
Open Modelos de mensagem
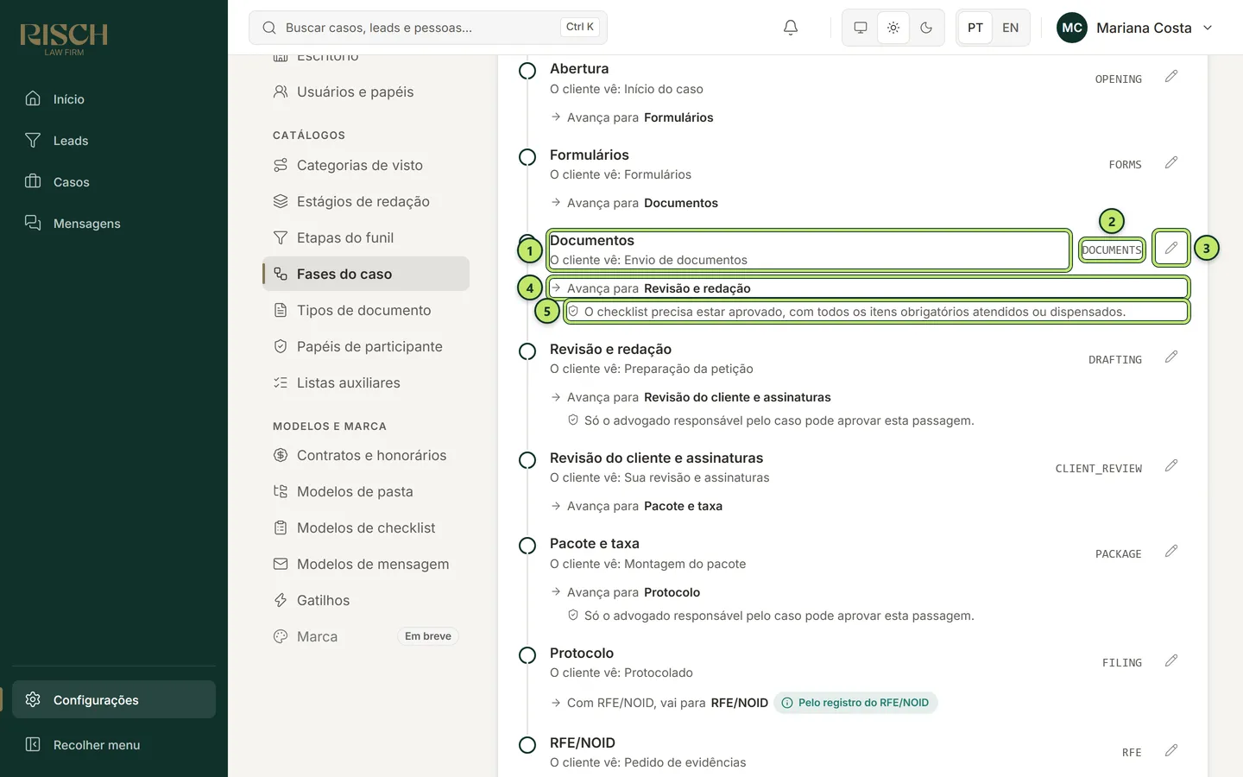click(x=366, y=564)
